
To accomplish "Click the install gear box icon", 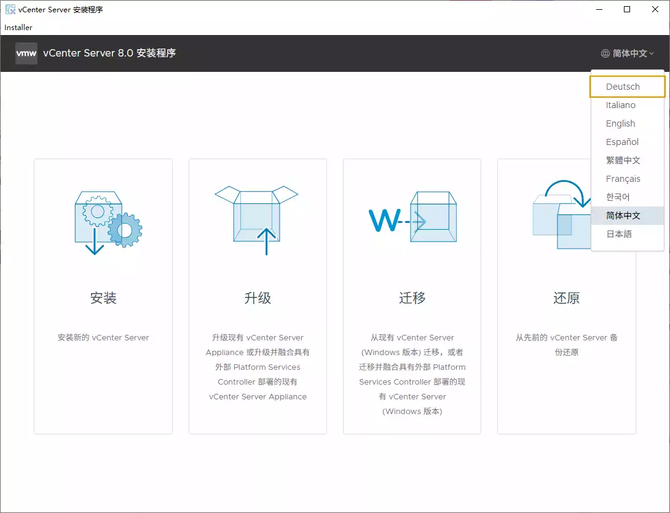I will [109, 222].
